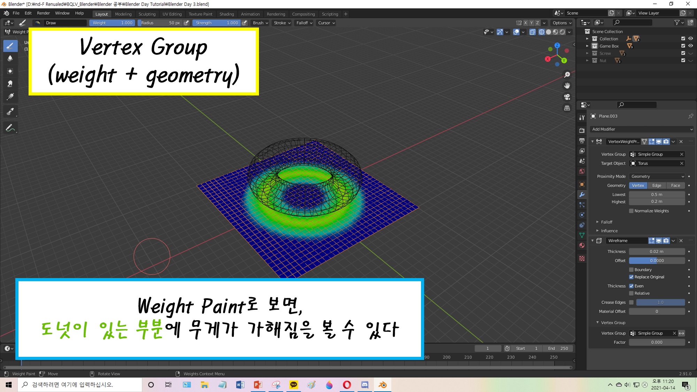Uncheck Replace Original in Wireframe modifier

click(631, 277)
